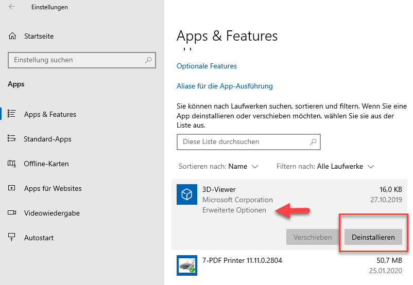
Task: Click the 7-PDF Printer app icon
Action: [186, 265]
